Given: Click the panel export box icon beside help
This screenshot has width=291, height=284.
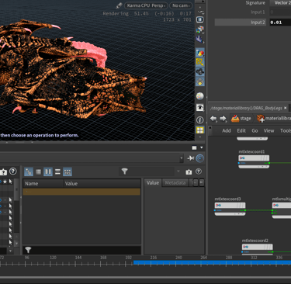Looking at the screenshot, I should tap(189, 171).
